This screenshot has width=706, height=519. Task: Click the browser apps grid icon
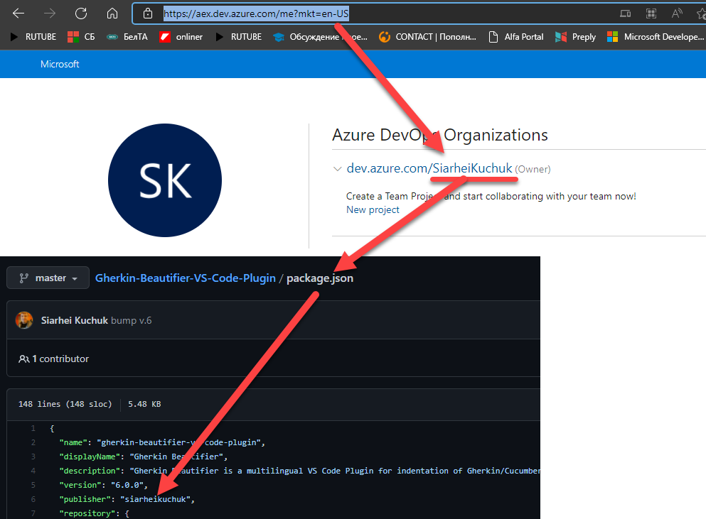651,13
